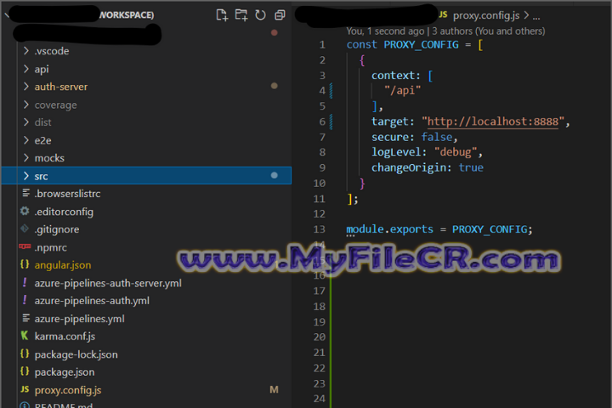Click the New Folder icon in explorer header
The width and height of the screenshot is (612, 408).
pyautogui.click(x=241, y=15)
